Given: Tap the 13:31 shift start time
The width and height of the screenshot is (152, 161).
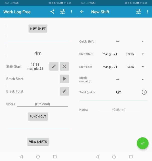Looking at the screenshot, I should (x=35, y=64).
